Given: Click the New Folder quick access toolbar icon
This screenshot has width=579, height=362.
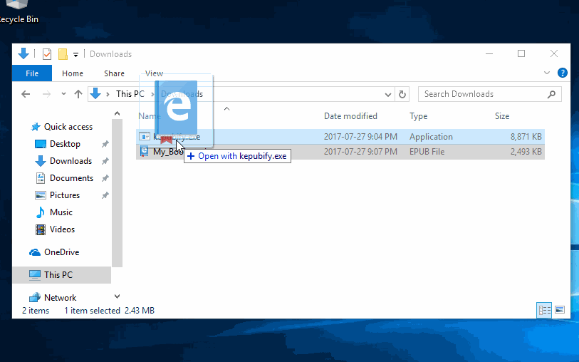Looking at the screenshot, I should tap(63, 54).
